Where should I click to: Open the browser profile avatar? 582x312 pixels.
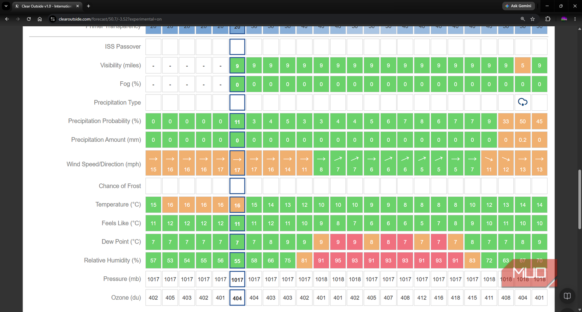pos(564,19)
